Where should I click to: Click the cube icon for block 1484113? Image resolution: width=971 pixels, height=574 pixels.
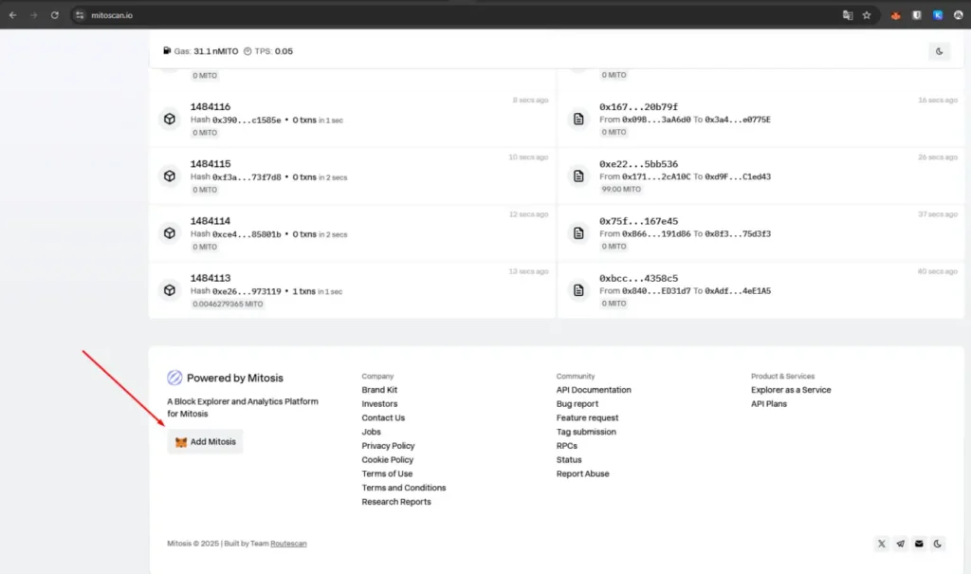click(169, 290)
